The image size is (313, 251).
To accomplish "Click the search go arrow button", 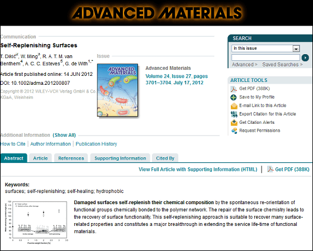I will coord(305,57).
